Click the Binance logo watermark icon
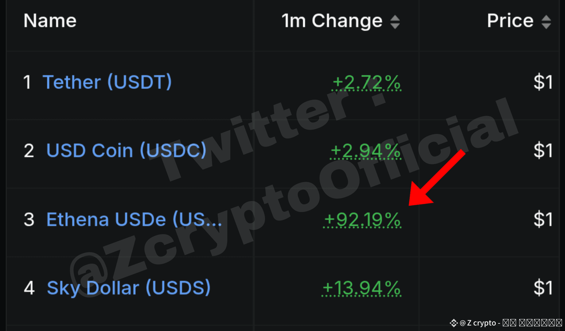 pyautogui.click(x=454, y=323)
